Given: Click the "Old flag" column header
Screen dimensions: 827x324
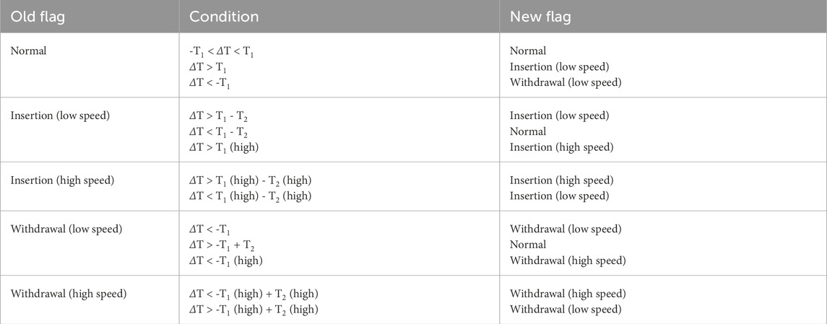Looking at the screenshot, I should pyautogui.click(x=36, y=16).
